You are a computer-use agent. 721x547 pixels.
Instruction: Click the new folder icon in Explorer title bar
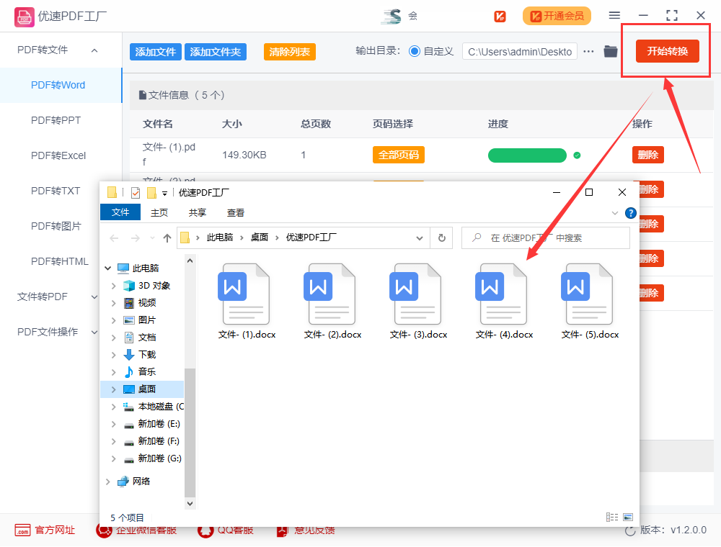pyautogui.click(x=151, y=193)
